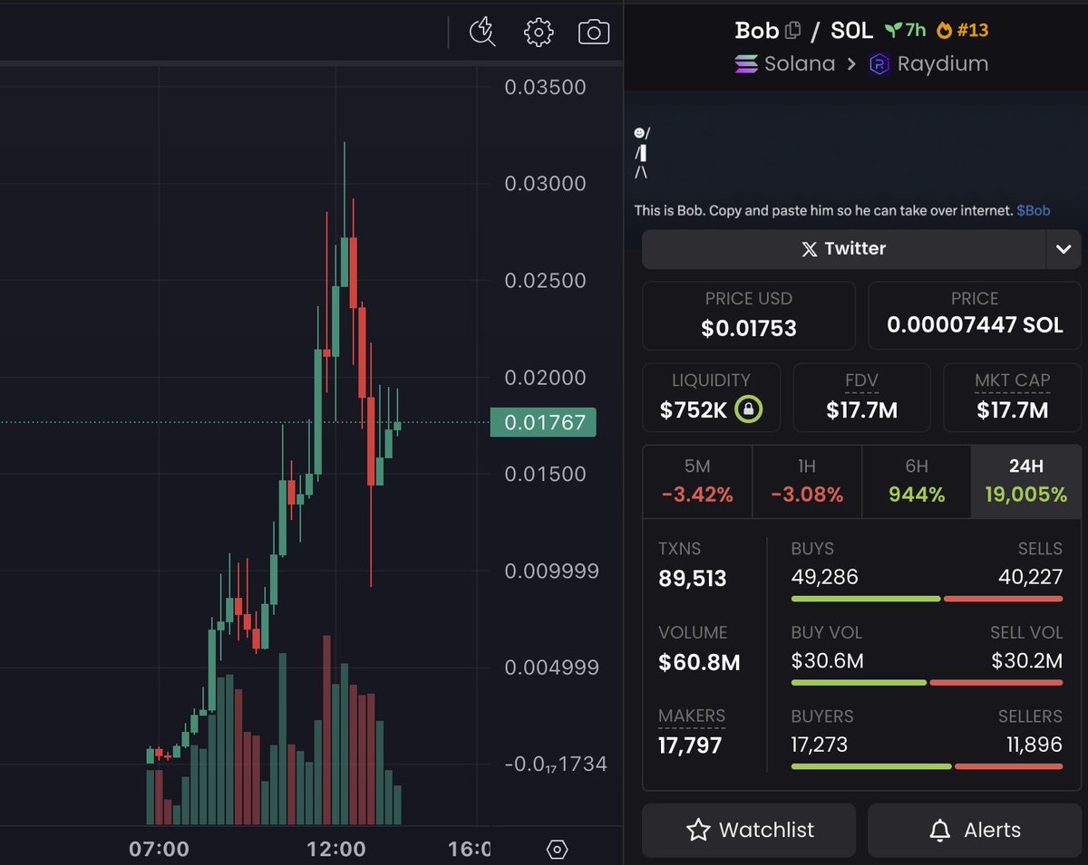The width and height of the screenshot is (1088, 865).
Task: Click the $Bob hashtag link
Action: pyautogui.click(x=1034, y=210)
